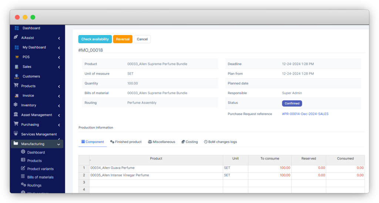Click the Manufacturing factory icon
The width and height of the screenshot is (379, 203).
[x=16, y=144]
